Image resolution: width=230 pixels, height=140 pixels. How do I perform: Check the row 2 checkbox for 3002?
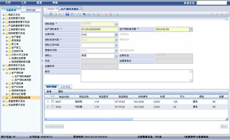click(x=53, y=107)
